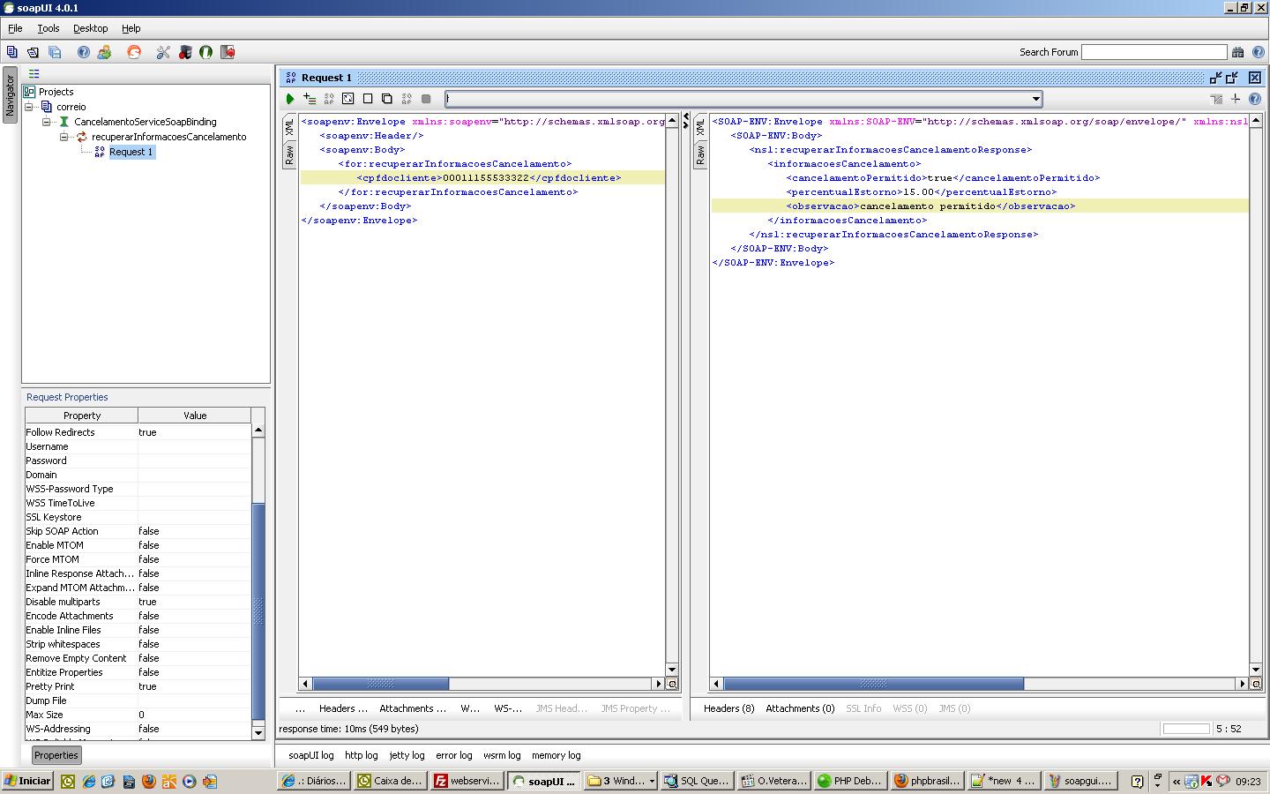Switch request editor to Raw view
The height and width of the screenshot is (794, 1270).
pyautogui.click(x=289, y=156)
